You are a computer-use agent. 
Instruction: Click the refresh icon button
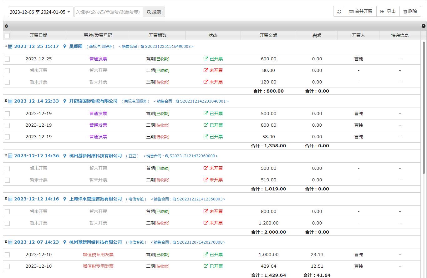point(339,12)
